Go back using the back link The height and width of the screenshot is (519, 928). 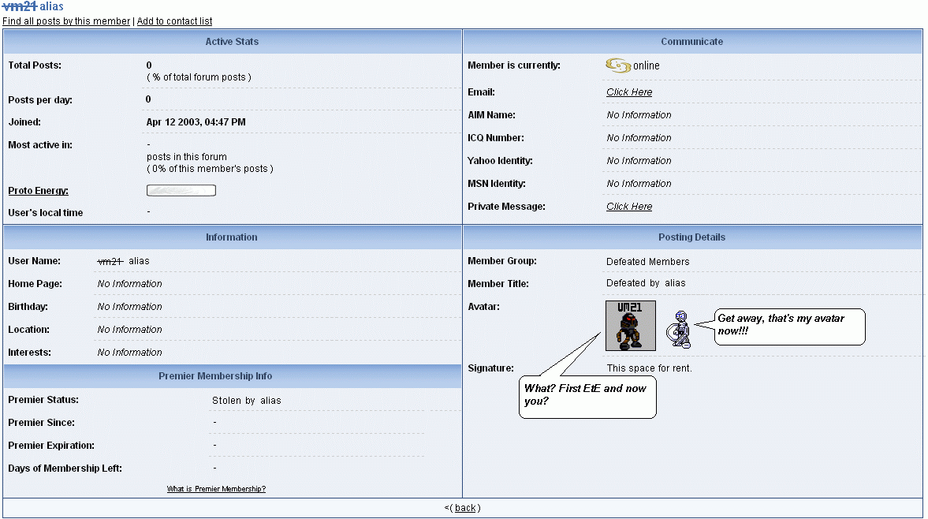tap(465, 508)
